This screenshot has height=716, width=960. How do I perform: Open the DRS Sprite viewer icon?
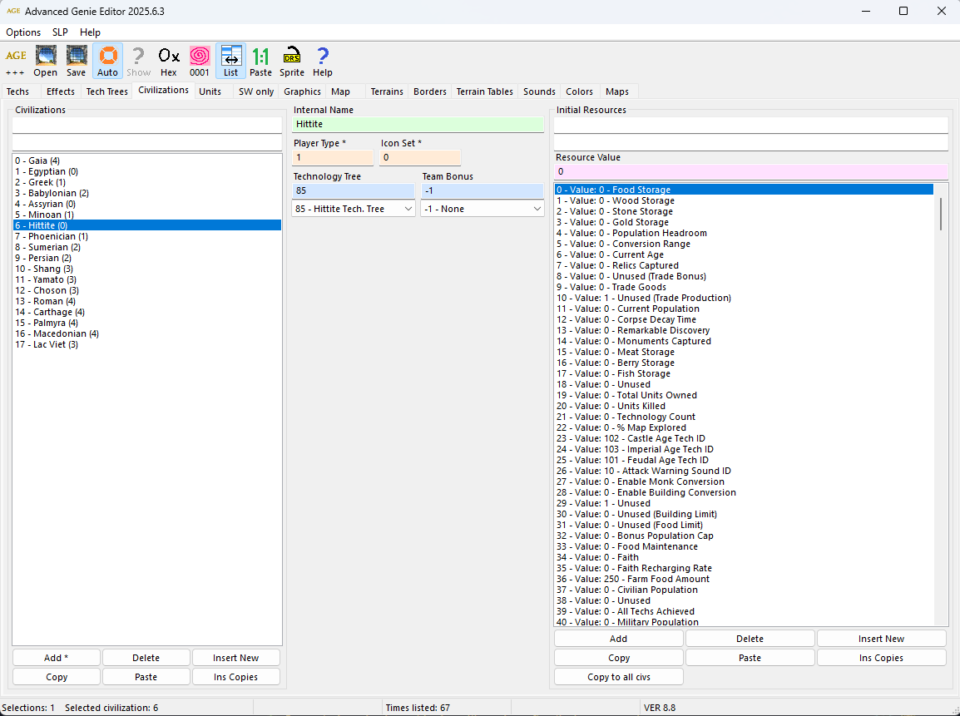(292, 62)
